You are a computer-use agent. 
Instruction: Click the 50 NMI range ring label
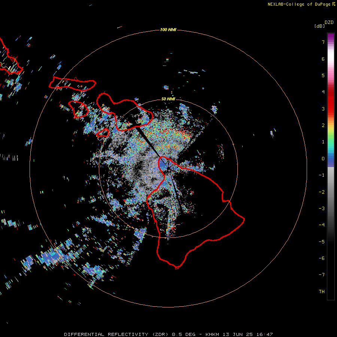click(x=168, y=99)
